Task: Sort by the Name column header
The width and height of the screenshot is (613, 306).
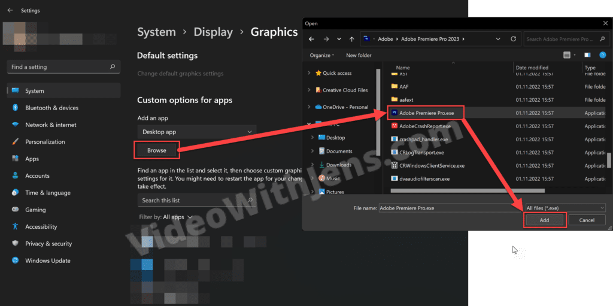Action: [x=403, y=67]
